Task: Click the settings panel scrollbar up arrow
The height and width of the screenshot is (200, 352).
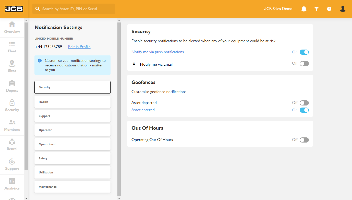Action: tap(119, 20)
